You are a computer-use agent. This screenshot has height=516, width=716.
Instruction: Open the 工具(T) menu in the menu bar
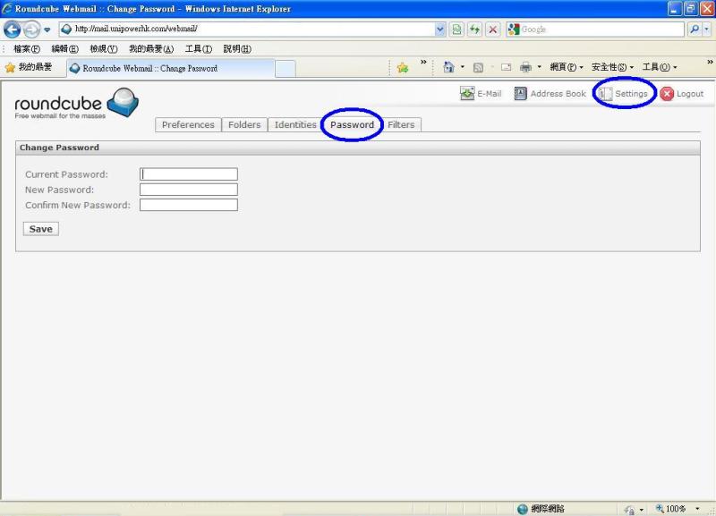tap(199, 49)
